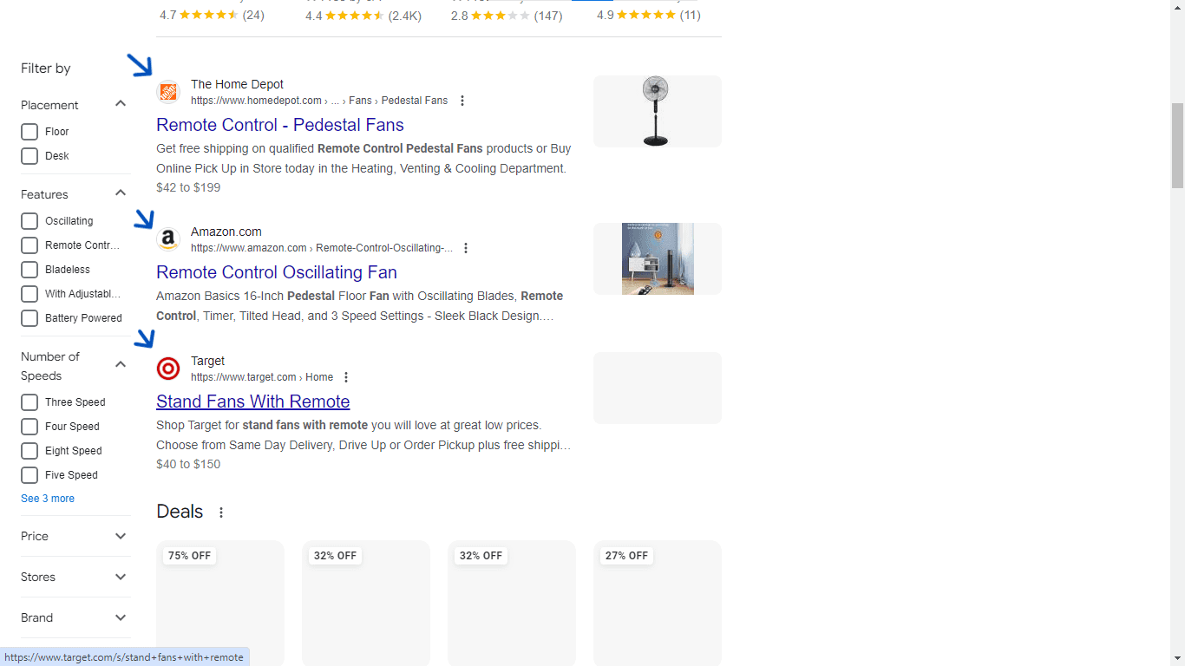Click The Home Depot favicon icon
The height and width of the screenshot is (666, 1185).
168,92
